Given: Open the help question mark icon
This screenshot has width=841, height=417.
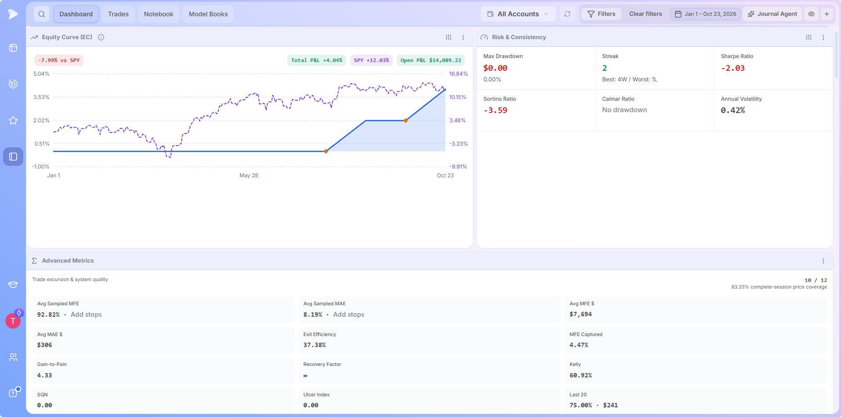Looking at the screenshot, I should point(13,393).
